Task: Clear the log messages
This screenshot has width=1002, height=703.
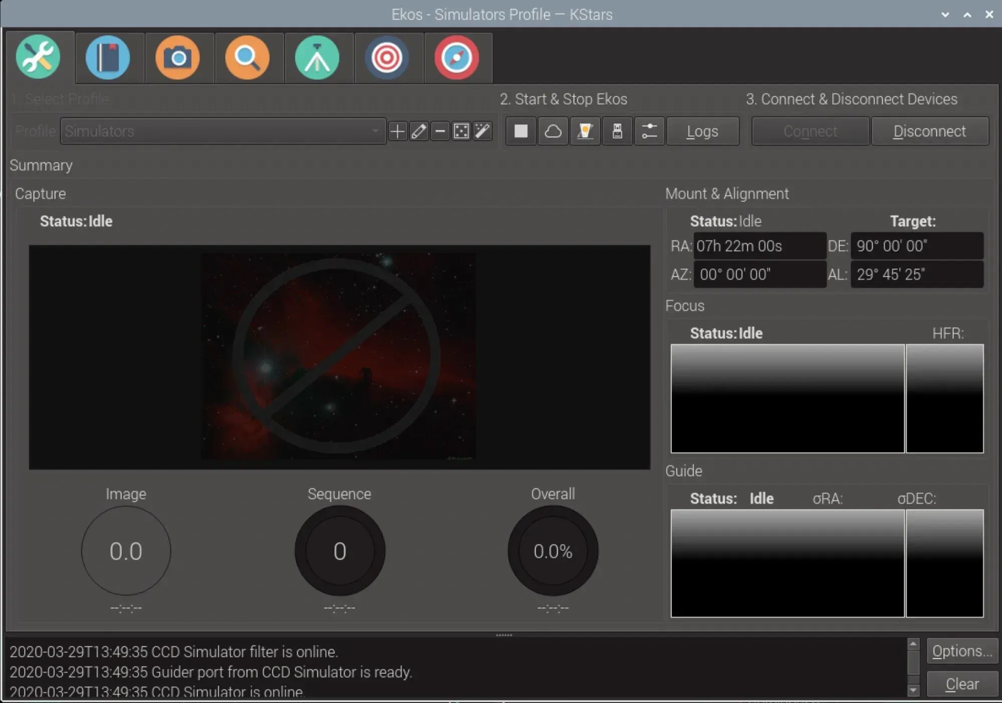Action: (x=961, y=683)
